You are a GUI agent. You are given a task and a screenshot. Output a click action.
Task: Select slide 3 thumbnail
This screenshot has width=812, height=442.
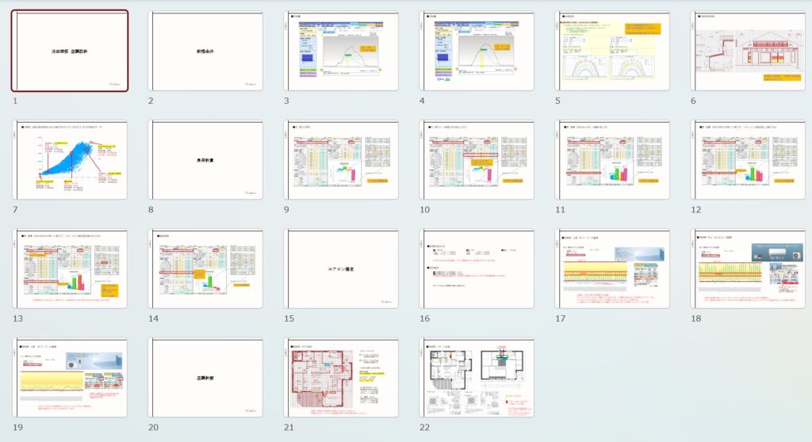[x=342, y=51]
